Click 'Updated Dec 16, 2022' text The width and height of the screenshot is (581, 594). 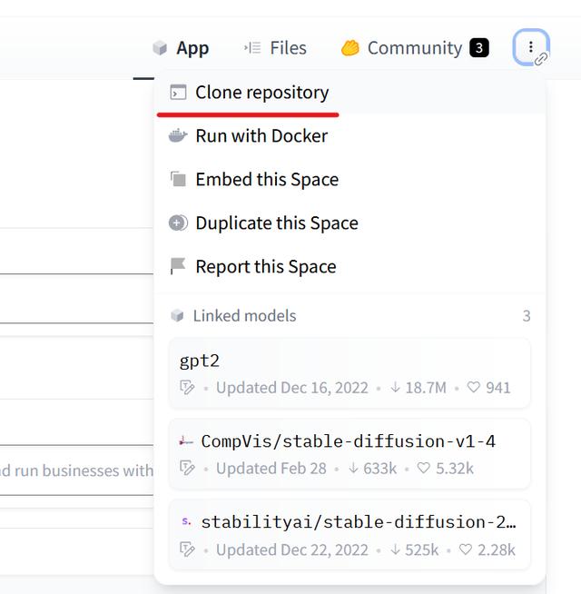click(292, 388)
